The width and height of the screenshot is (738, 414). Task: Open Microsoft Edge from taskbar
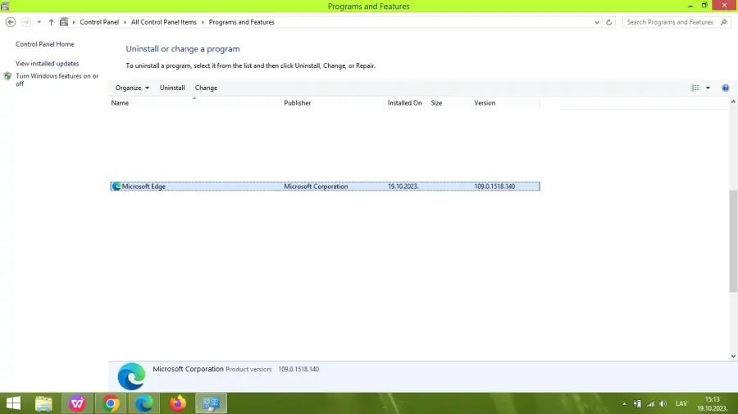[x=144, y=403]
